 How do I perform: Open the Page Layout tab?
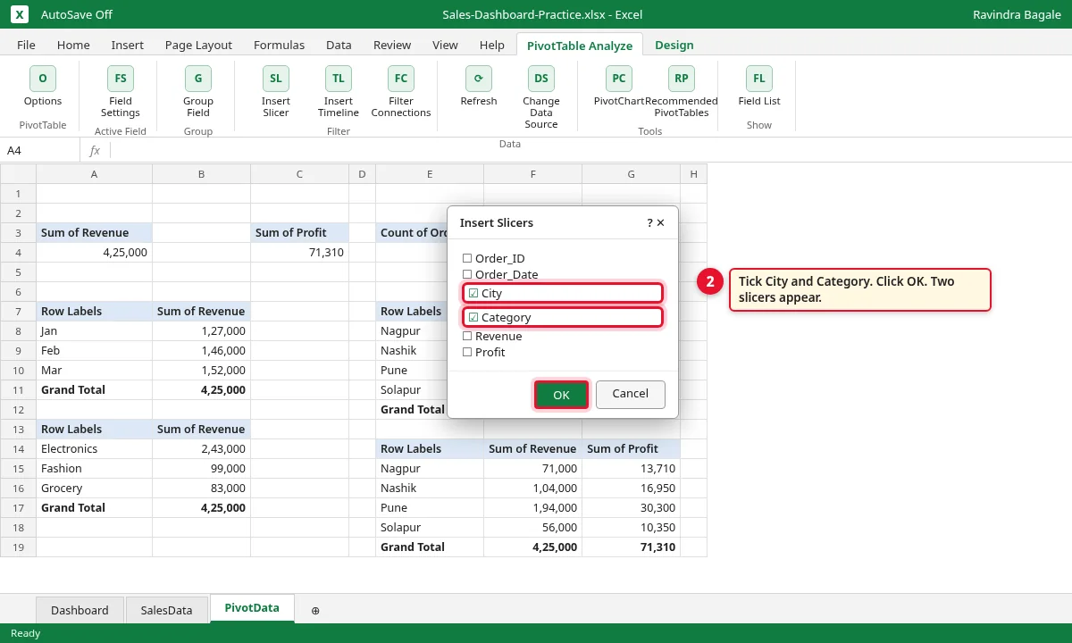[x=198, y=45]
